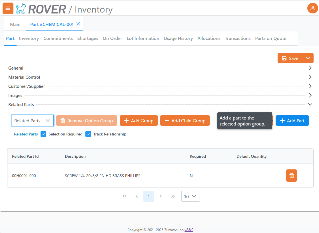Click the Rover dog logo
319x233 pixels.
coord(21,9)
